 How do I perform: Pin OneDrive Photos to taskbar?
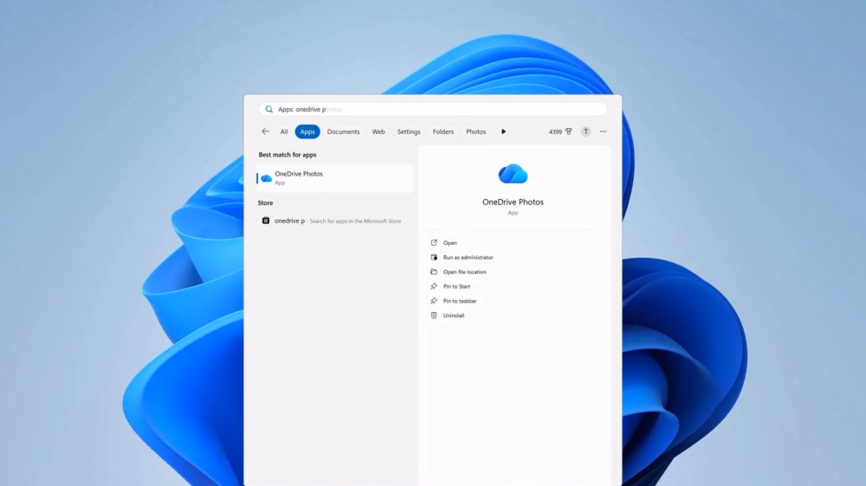pos(460,301)
